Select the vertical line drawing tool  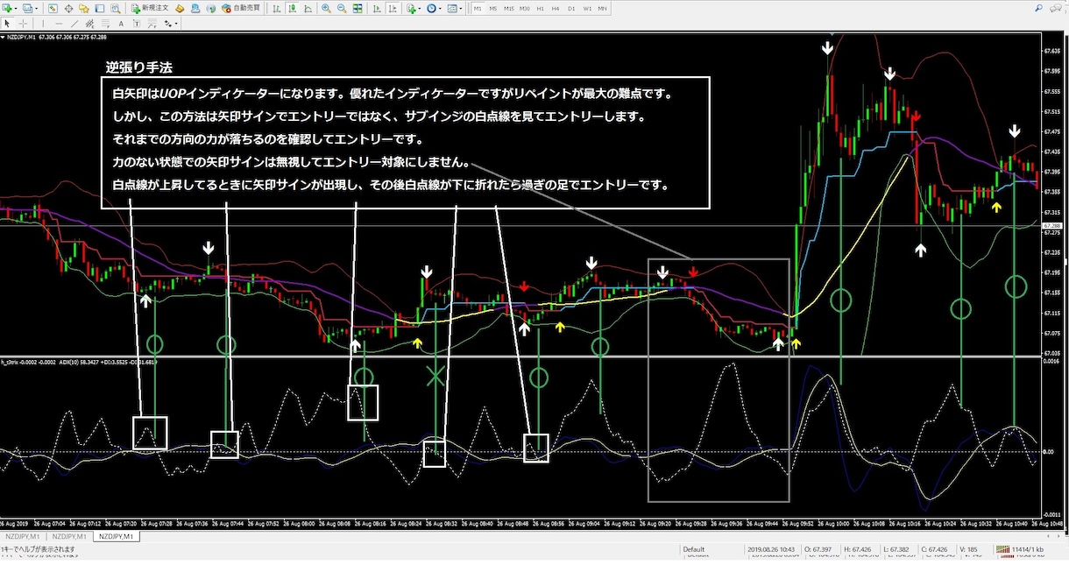(x=44, y=24)
